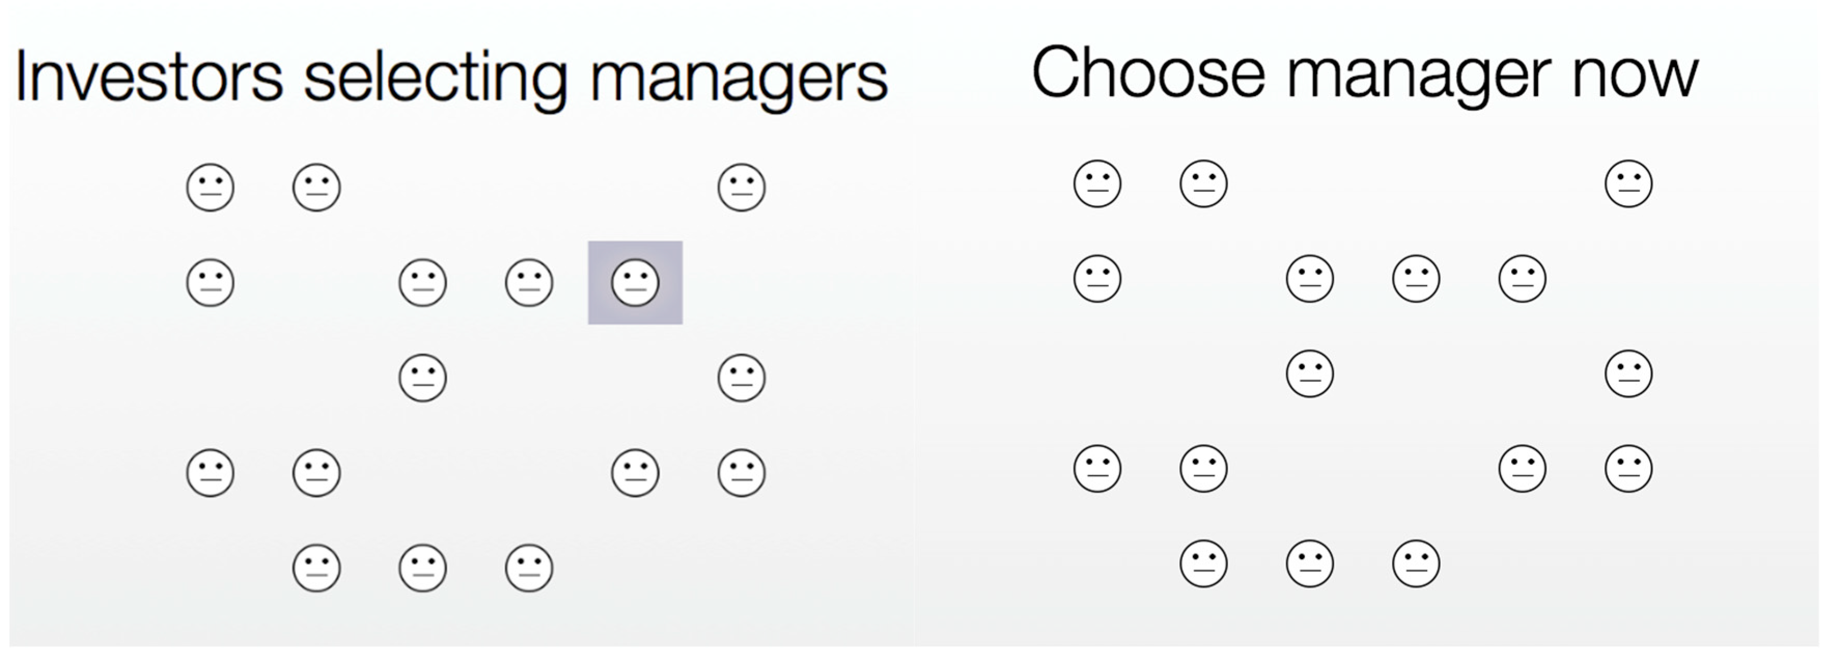
Task: Choose rightmost second-row face under Choose manager now
Action: point(1522,279)
